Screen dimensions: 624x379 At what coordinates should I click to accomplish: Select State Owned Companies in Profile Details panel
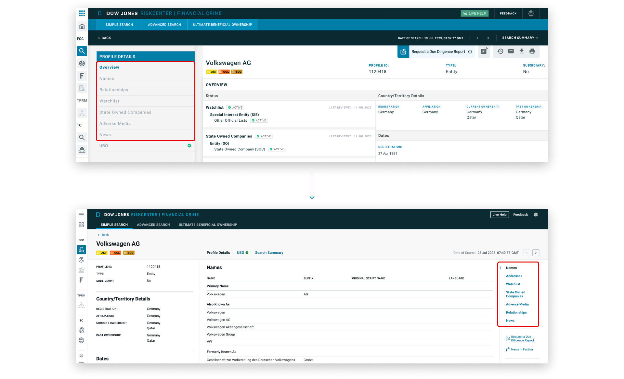(x=145, y=112)
